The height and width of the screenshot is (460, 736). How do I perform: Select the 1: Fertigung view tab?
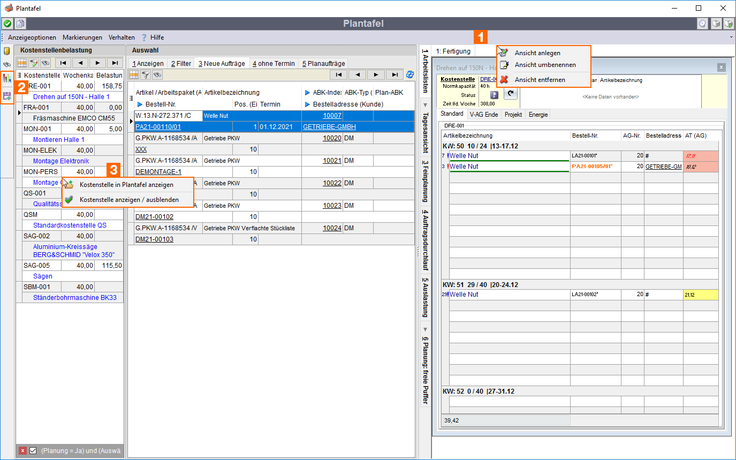[453, 51]
